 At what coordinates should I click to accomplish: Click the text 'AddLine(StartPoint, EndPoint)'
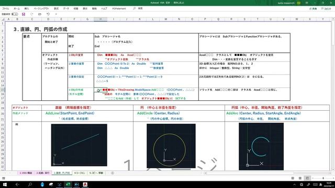coord(70,113)
